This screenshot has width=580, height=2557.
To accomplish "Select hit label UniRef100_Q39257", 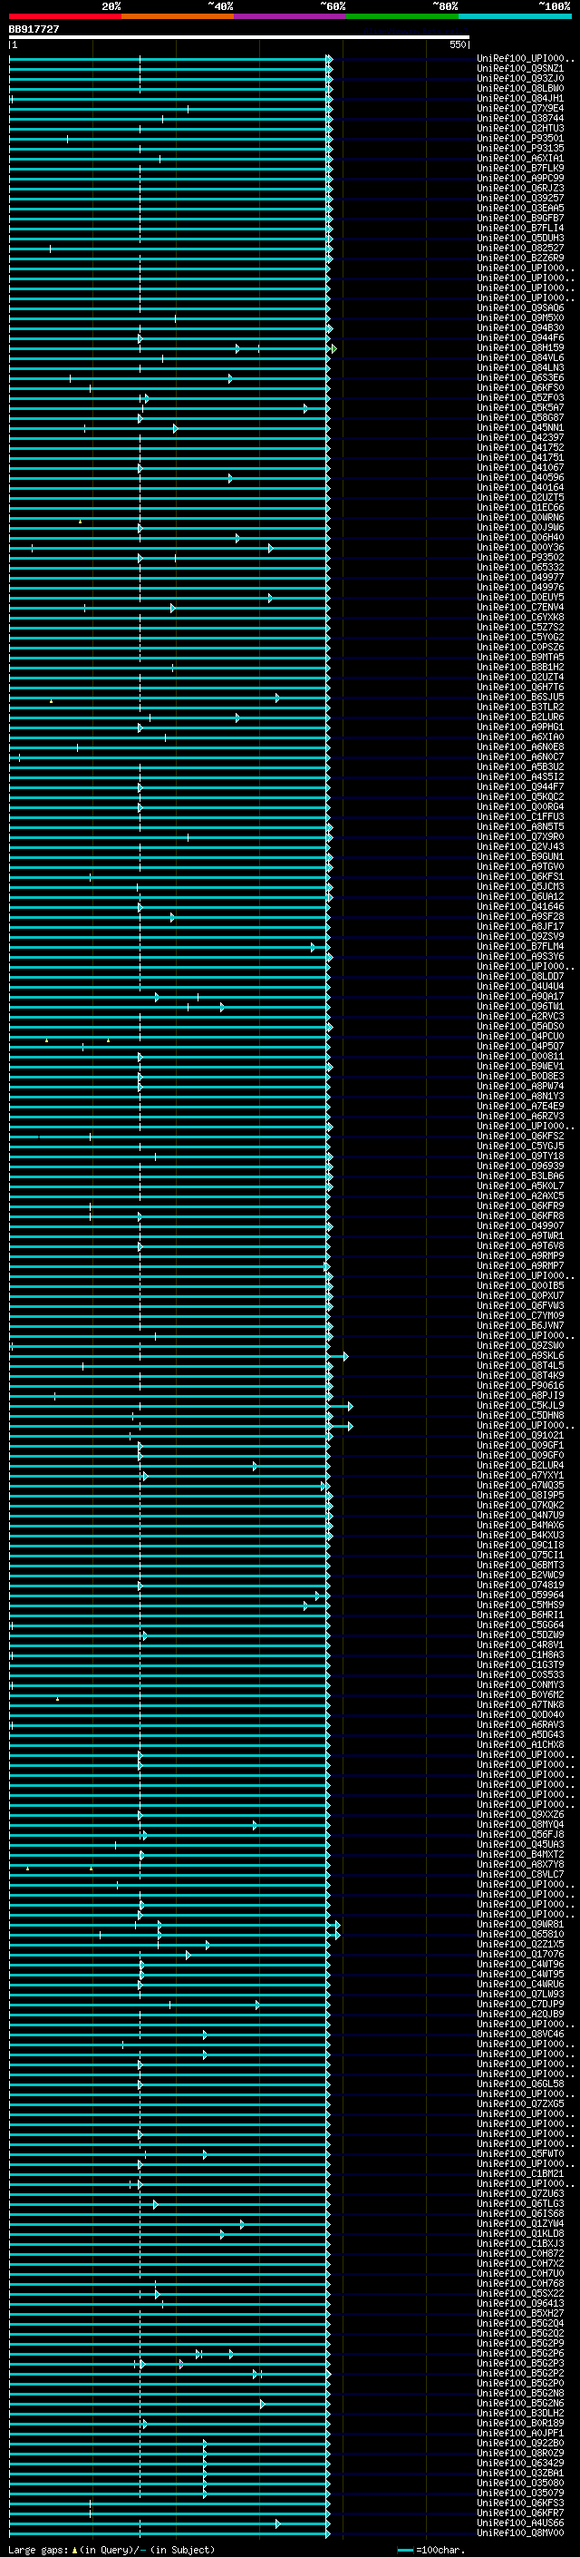I will [520, 199].
